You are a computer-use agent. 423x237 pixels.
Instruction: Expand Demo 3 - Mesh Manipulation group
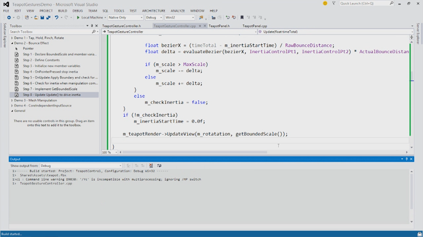coord(12,100)
